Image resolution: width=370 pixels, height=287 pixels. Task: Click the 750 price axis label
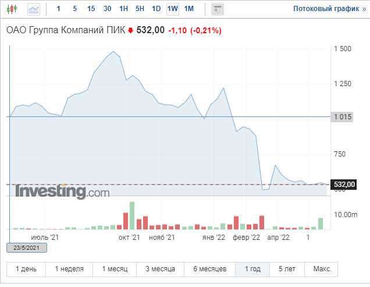(340, 154)
